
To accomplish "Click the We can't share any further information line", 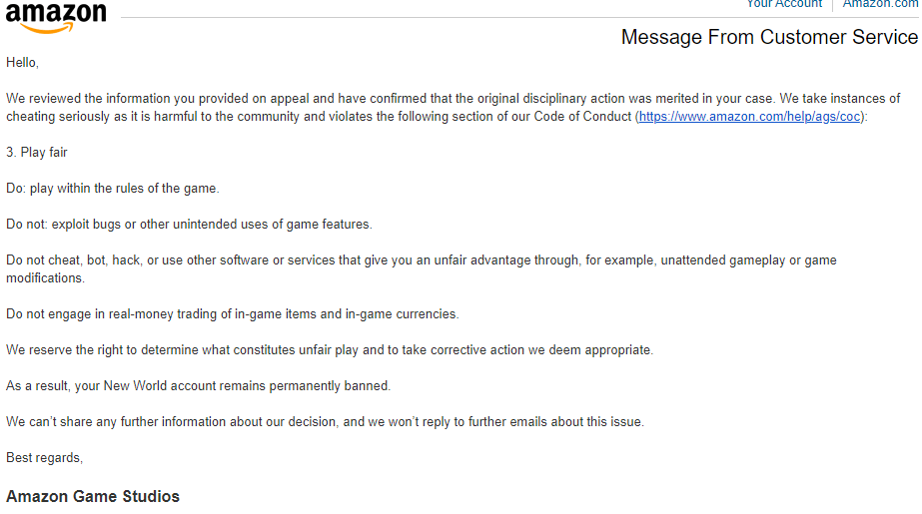I will [x=326, y=422].
